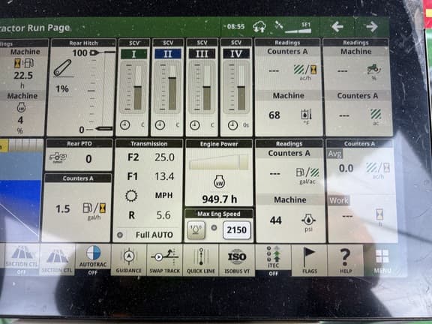Toggle iTEC sequence on
This screenshot has height=324, width=432.
click(x=273, y=260)
